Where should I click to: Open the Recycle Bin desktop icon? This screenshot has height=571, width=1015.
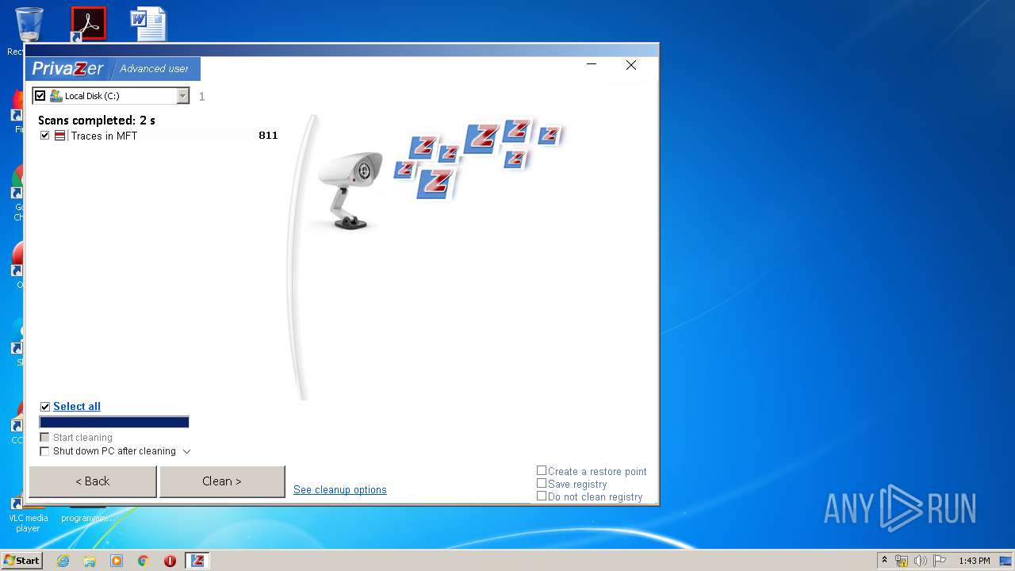pos(29,24)
